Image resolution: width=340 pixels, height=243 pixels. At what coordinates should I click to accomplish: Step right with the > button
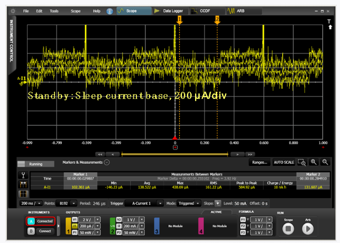point(237,154)
